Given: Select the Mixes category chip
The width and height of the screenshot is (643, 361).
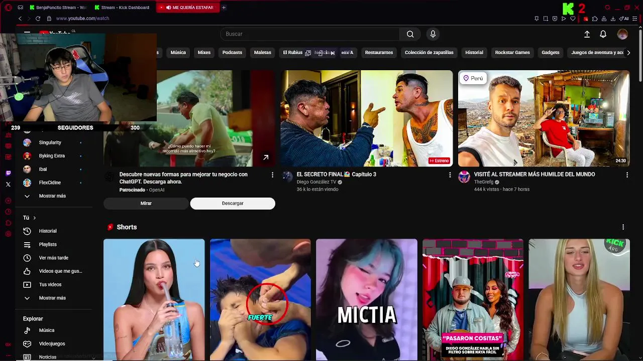Looking at the screenshot, I should point(204,53).
